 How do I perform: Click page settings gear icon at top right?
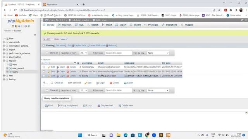click(x=242, y=20)
